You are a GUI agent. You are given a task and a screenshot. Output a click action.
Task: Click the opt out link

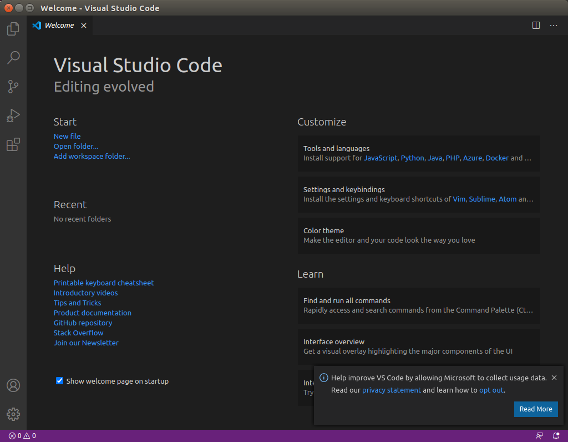click(x=491, y=390)
